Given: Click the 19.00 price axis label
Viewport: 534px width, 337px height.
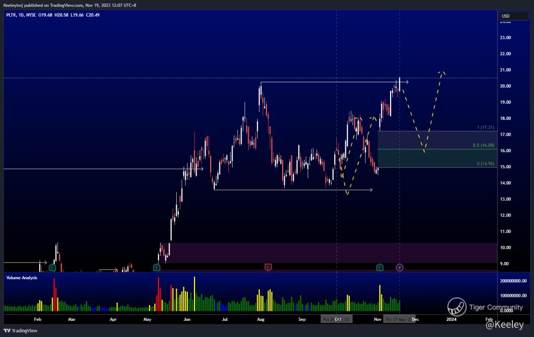Looking at the screenshot, I should [x=505, y=102].
